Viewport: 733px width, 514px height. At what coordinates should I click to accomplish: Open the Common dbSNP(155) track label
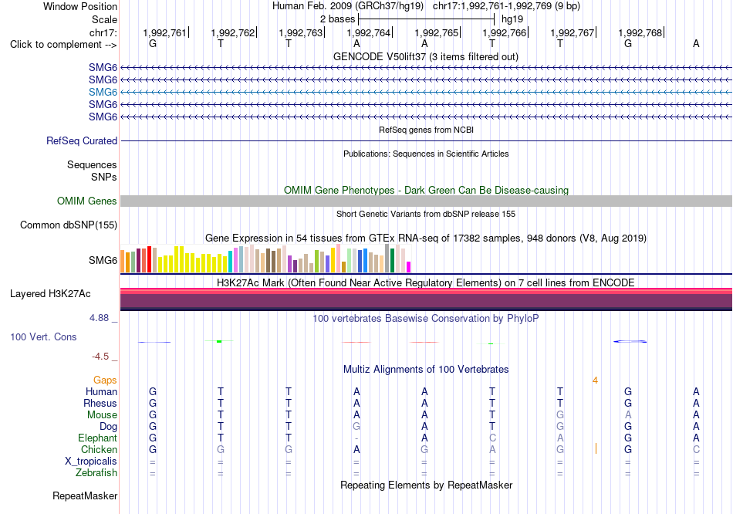coord(68,225)
